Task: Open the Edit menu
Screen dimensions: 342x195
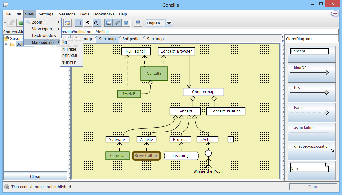Action: [18, 14]
